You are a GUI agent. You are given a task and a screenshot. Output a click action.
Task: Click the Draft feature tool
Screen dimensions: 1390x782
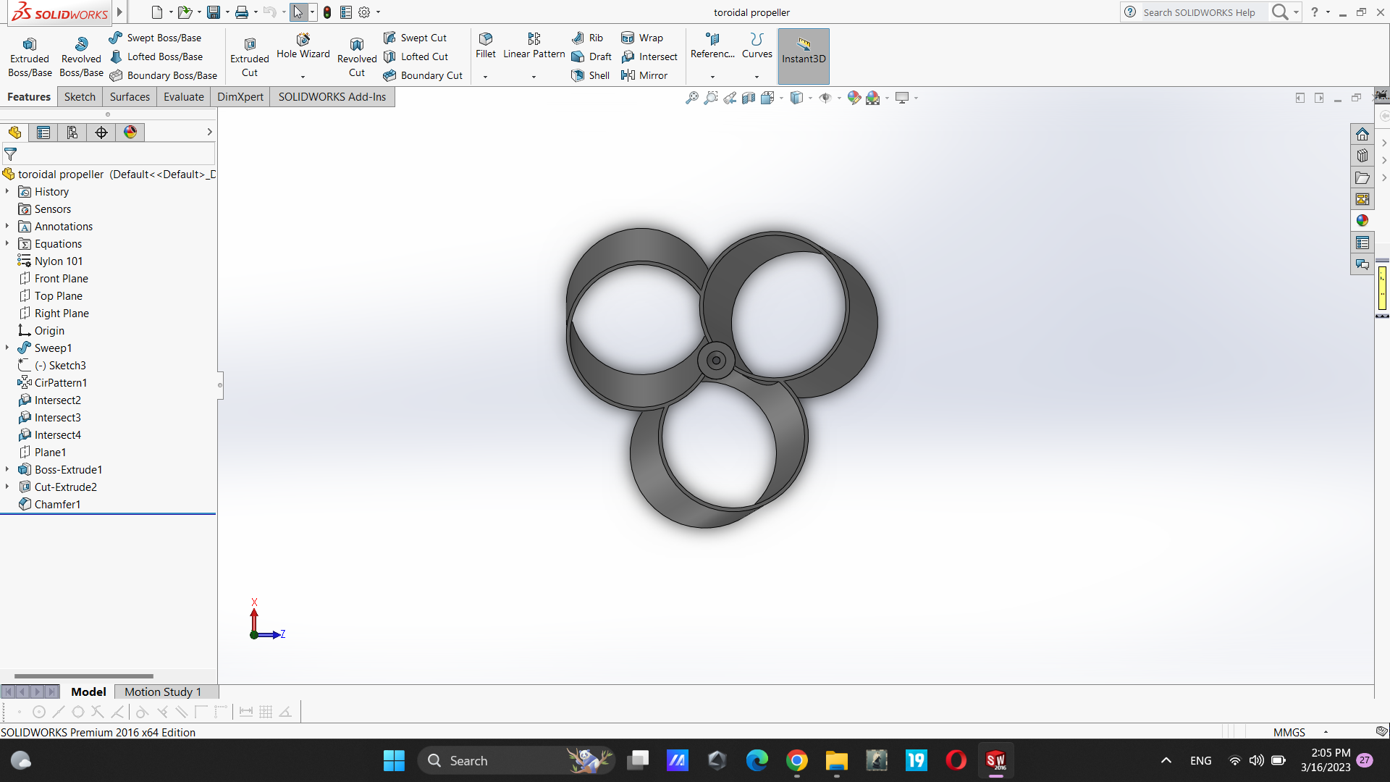coord(591,56)
